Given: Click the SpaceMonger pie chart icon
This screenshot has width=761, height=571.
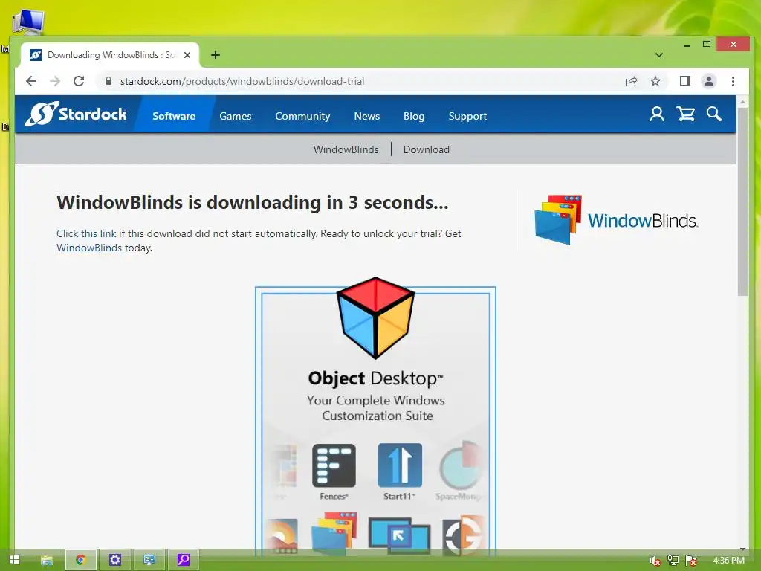Looking at the screenshot, I should (460, 465).
